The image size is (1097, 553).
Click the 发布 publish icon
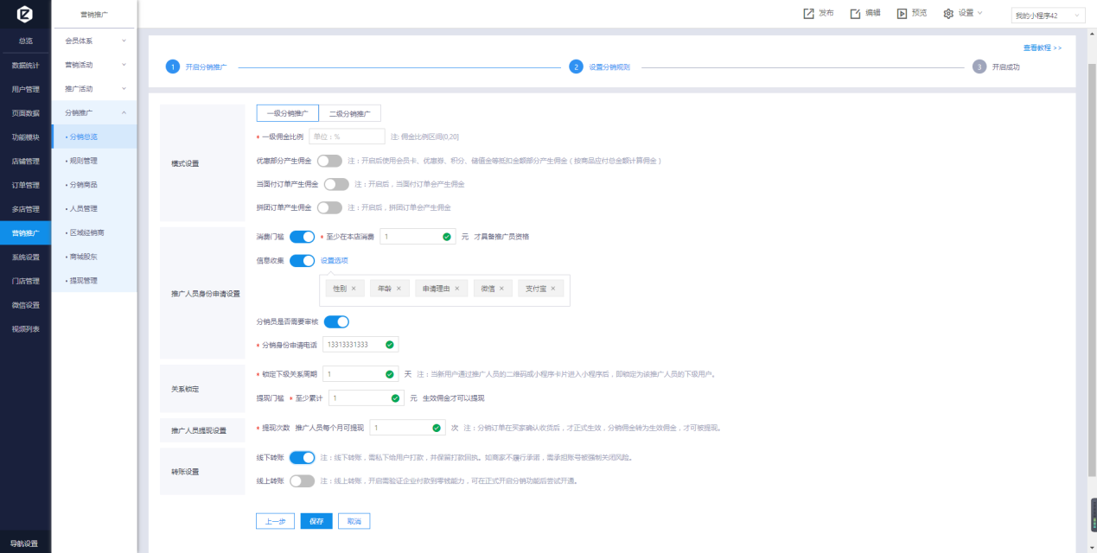pos(808,14)
